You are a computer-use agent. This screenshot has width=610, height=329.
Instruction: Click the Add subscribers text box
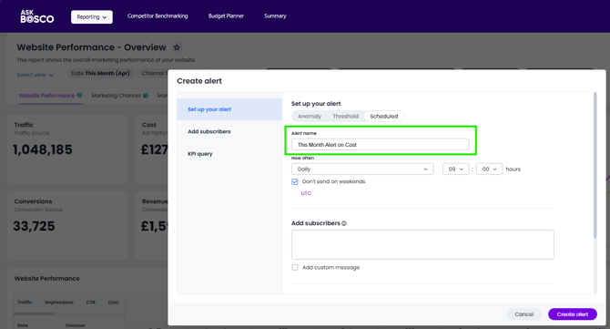coord(422,244)
